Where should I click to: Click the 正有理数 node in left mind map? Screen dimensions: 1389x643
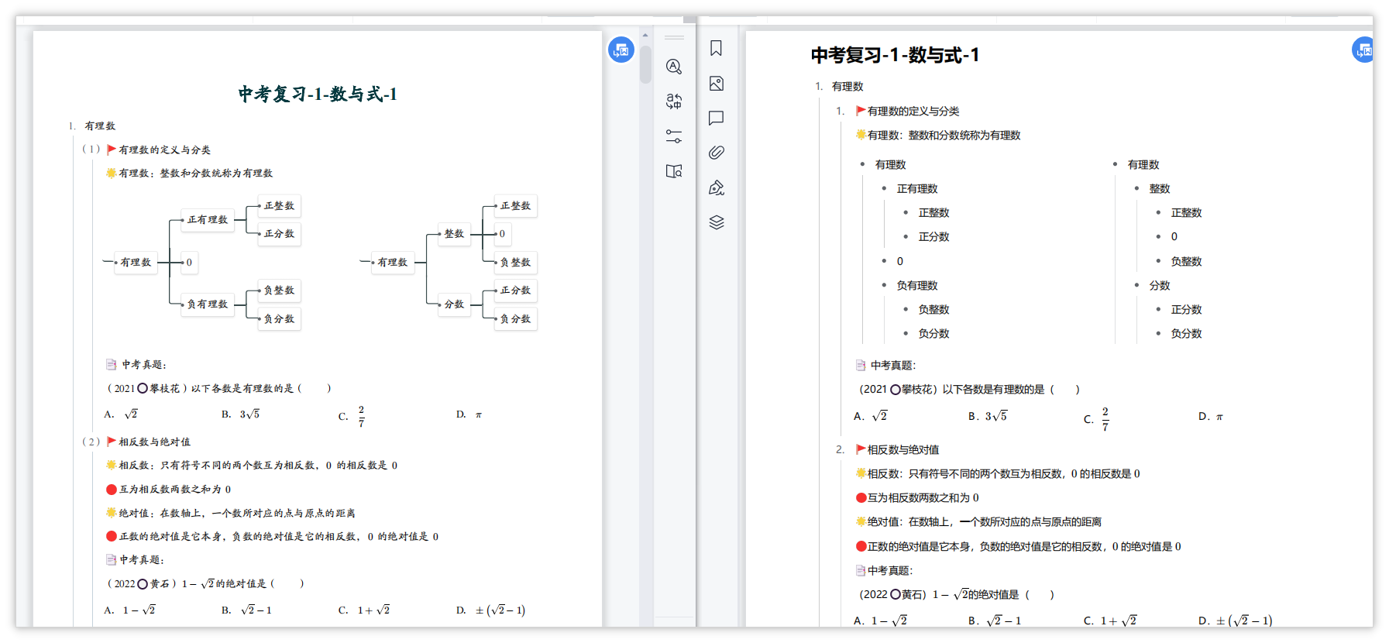208,220
